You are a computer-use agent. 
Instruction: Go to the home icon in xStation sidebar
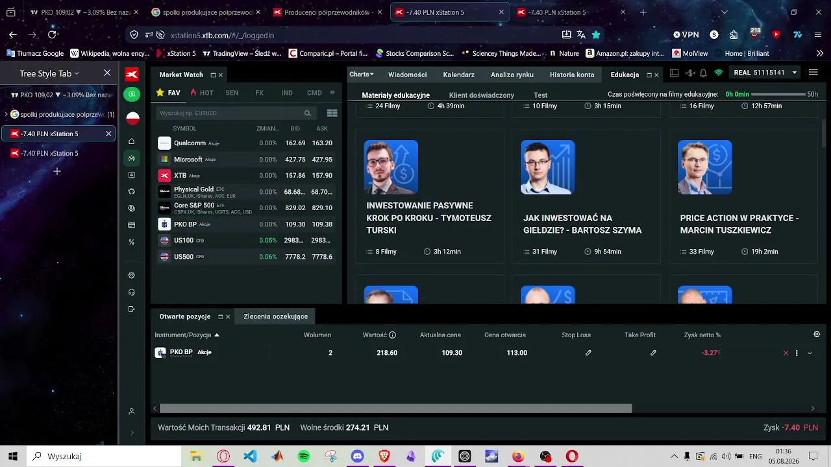coord(132,141)
